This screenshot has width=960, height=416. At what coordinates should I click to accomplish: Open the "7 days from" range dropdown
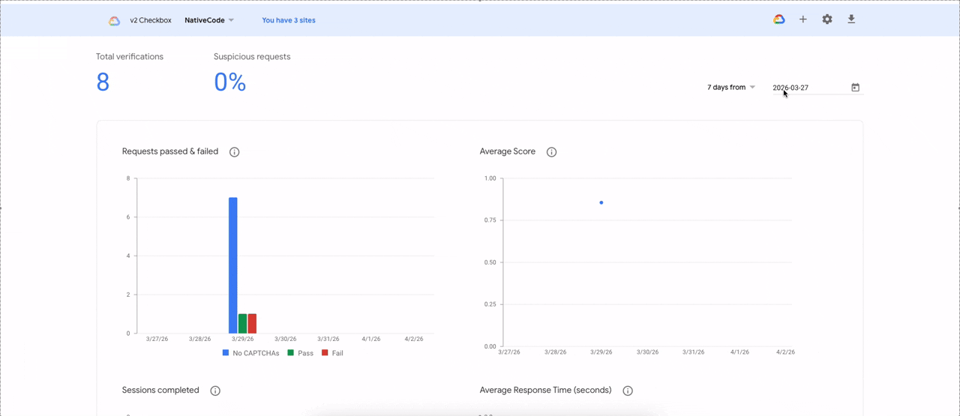[731, 88]
